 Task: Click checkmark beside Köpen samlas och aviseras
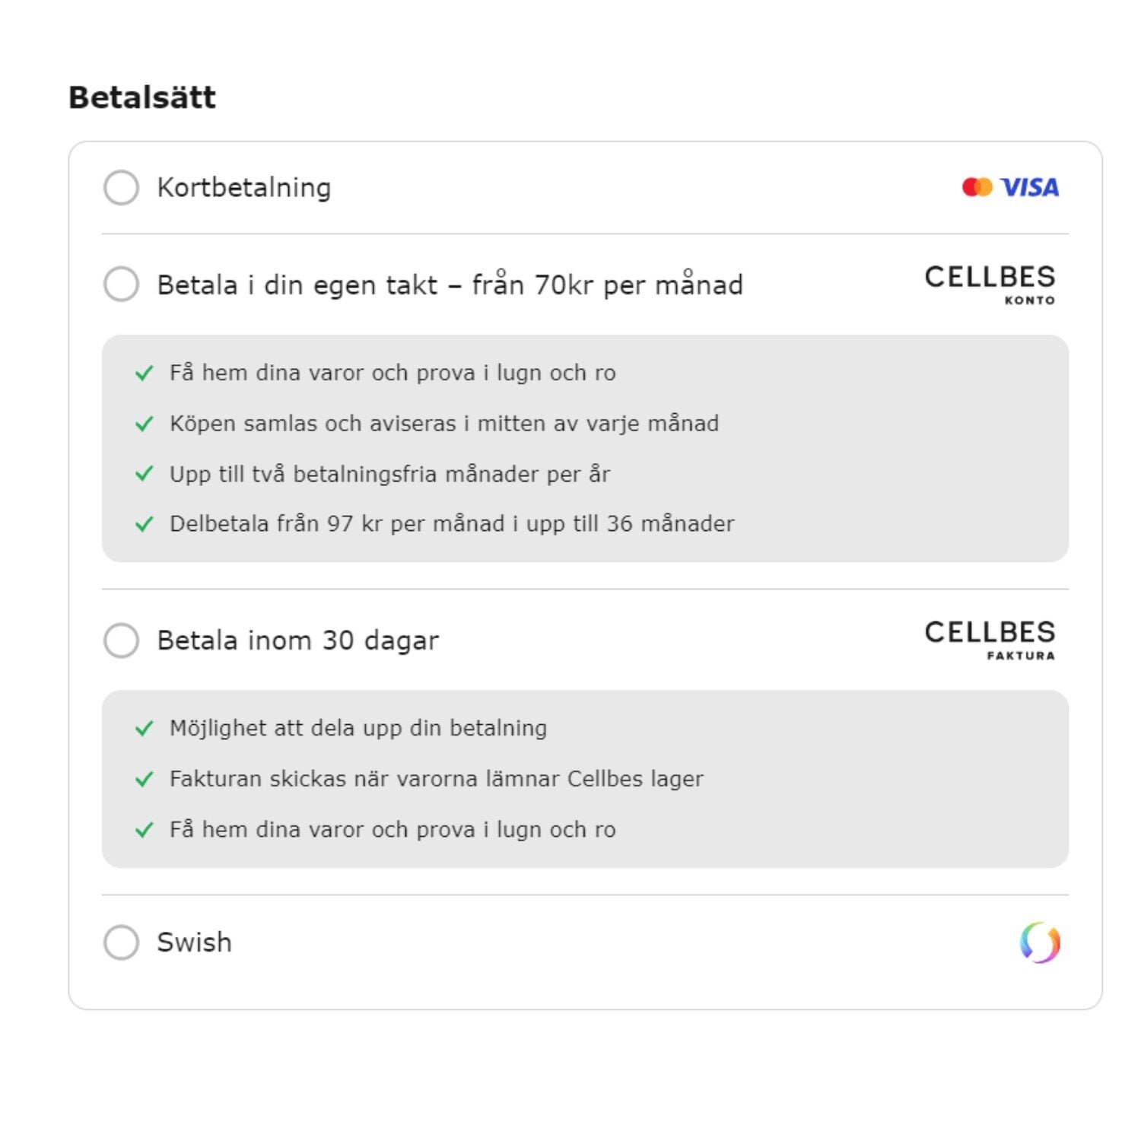[x=144, y=424]
